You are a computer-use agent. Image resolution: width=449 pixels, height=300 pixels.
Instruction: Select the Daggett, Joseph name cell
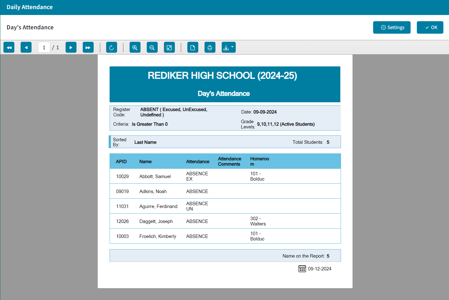point(156,221)
